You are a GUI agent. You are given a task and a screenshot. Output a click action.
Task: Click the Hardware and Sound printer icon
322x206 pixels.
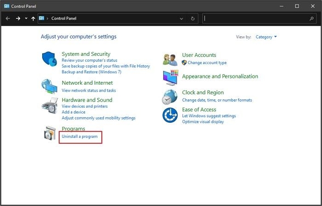tap(49, 107)
